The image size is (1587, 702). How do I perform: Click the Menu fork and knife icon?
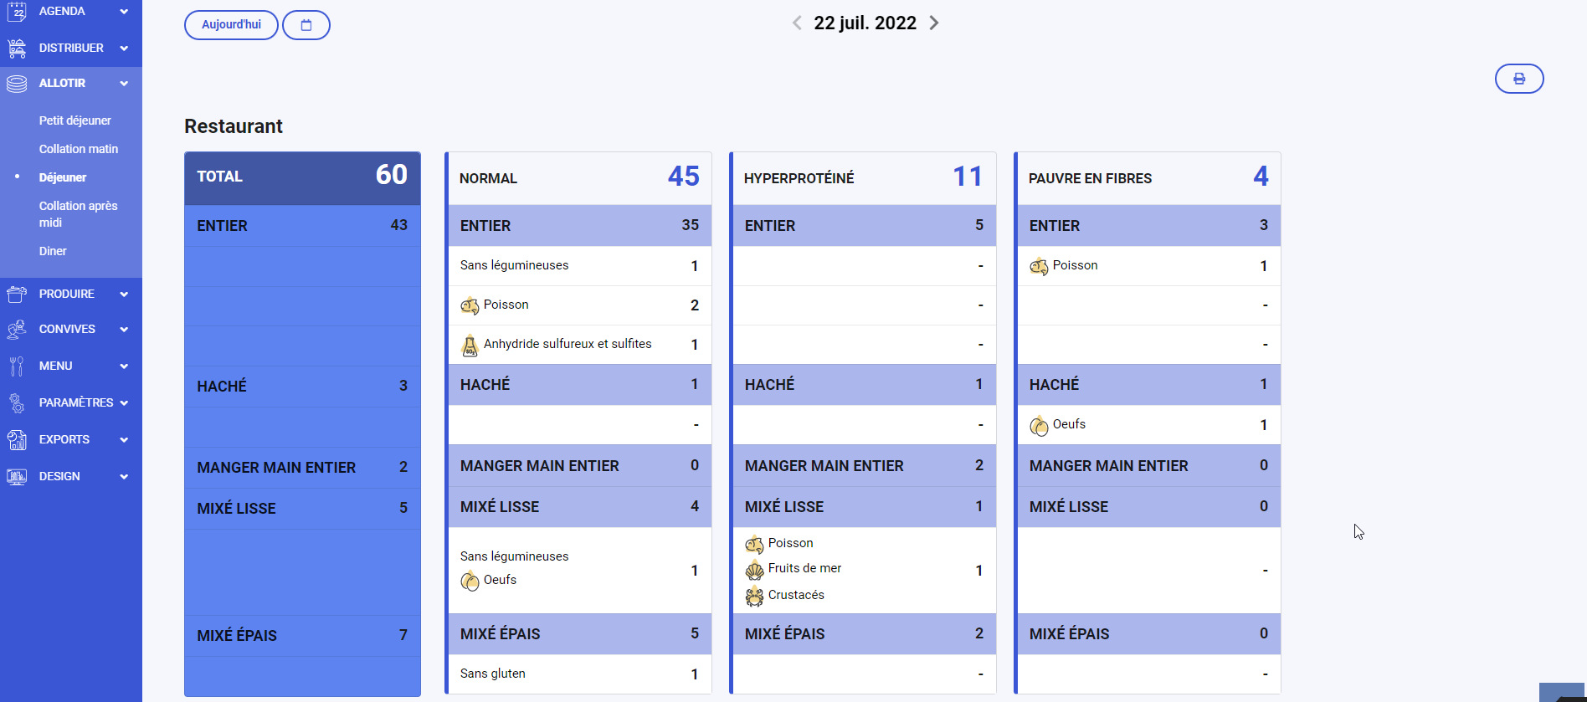pyautogui.click(x=17, y=366)
